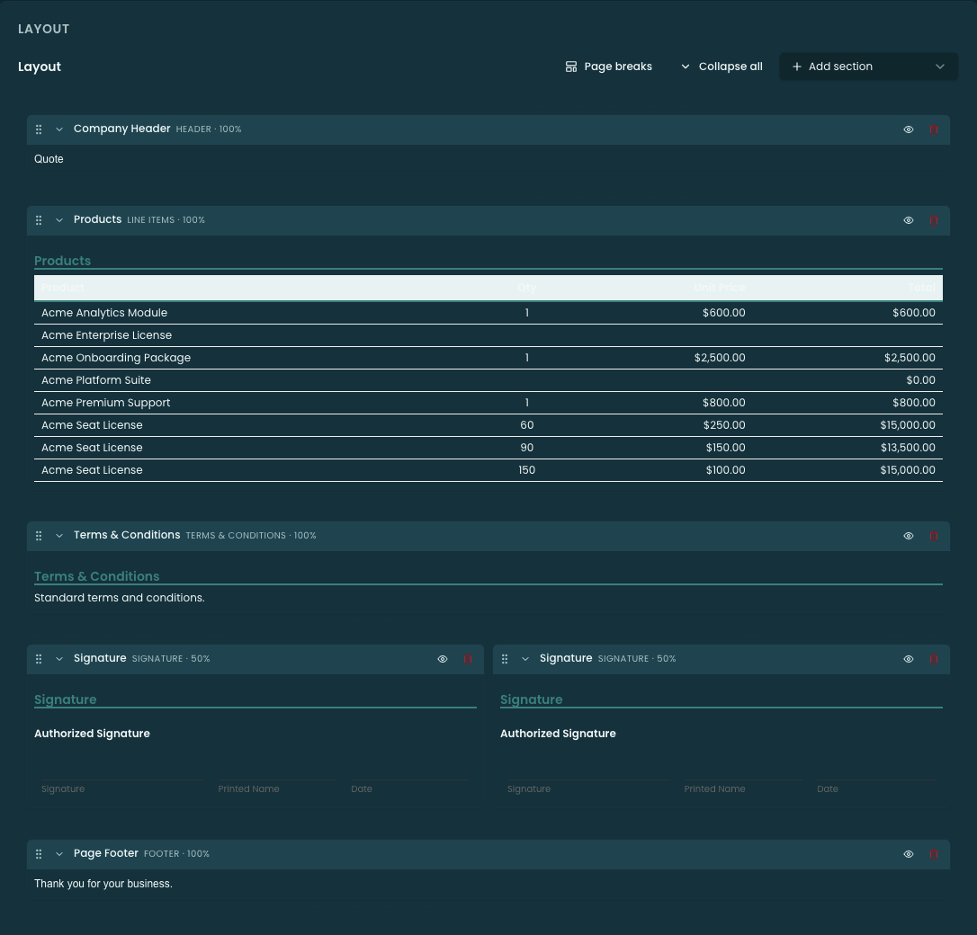Click the Collapse all button
This screenshot has width=977, height=935.
722,67
